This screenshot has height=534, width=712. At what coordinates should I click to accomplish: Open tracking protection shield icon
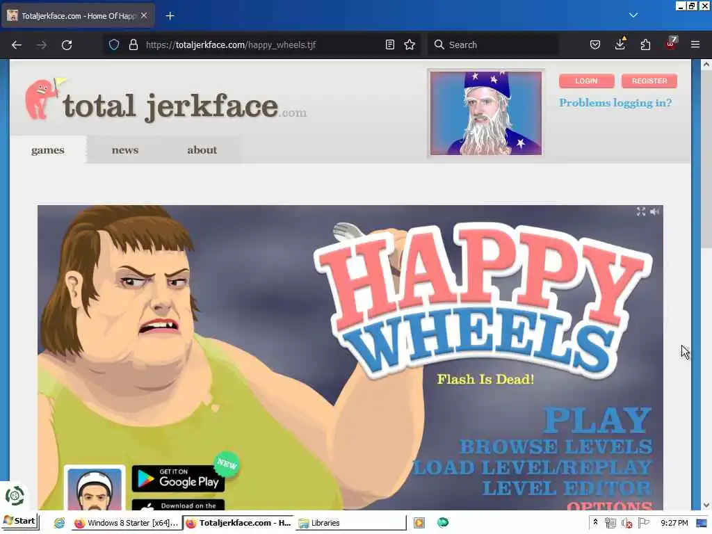coord(114,44)
